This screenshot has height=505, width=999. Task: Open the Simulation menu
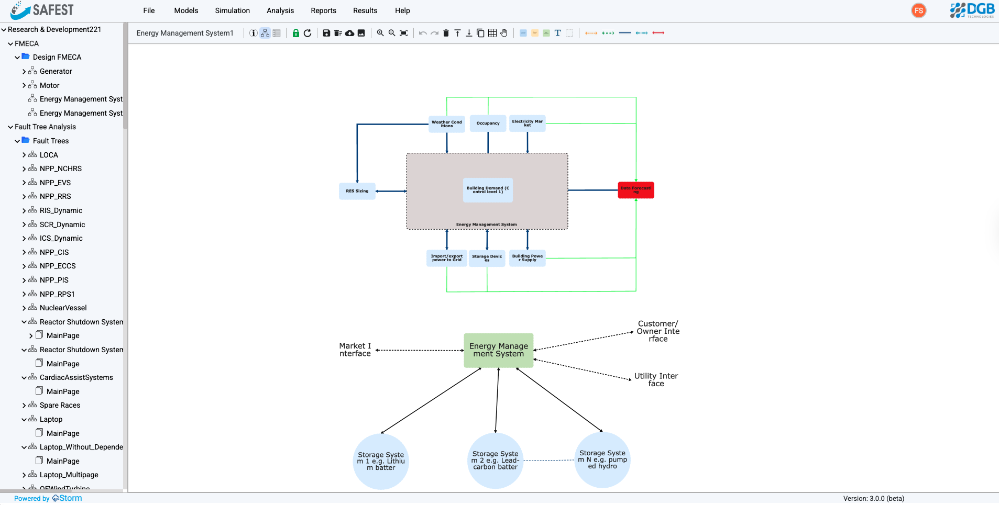pos(232,10)
